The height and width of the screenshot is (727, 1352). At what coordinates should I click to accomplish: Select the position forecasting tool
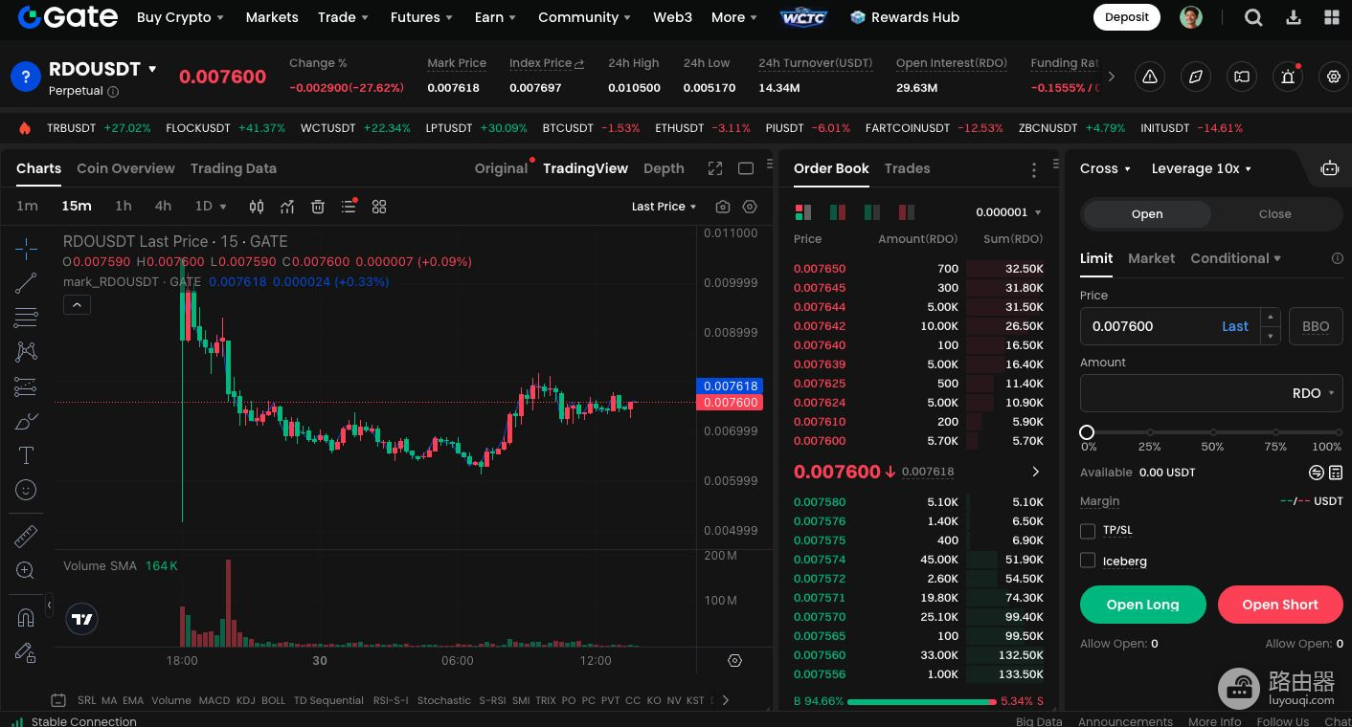tap(26, 387)
